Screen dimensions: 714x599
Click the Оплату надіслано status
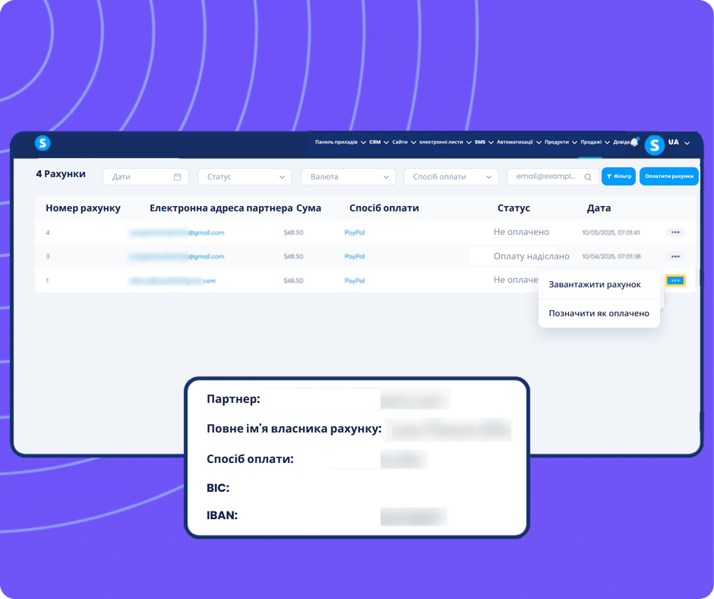(532, 256)
